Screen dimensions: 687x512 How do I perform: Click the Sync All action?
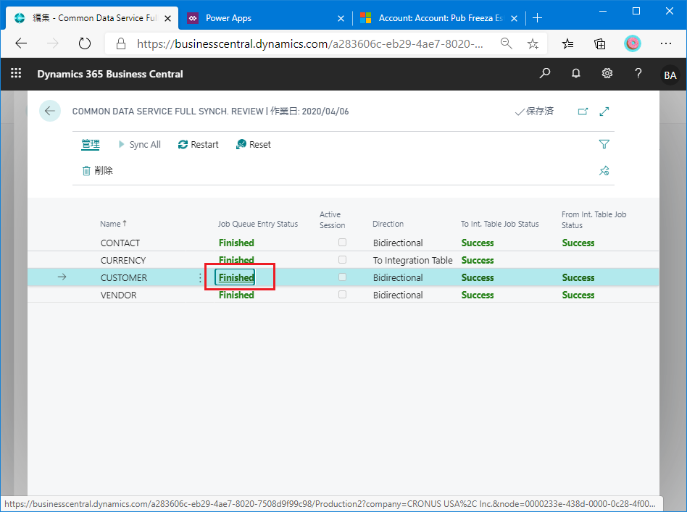click(x=139, y=145)
